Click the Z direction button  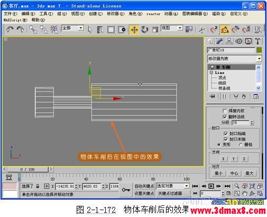click(244, 159)
